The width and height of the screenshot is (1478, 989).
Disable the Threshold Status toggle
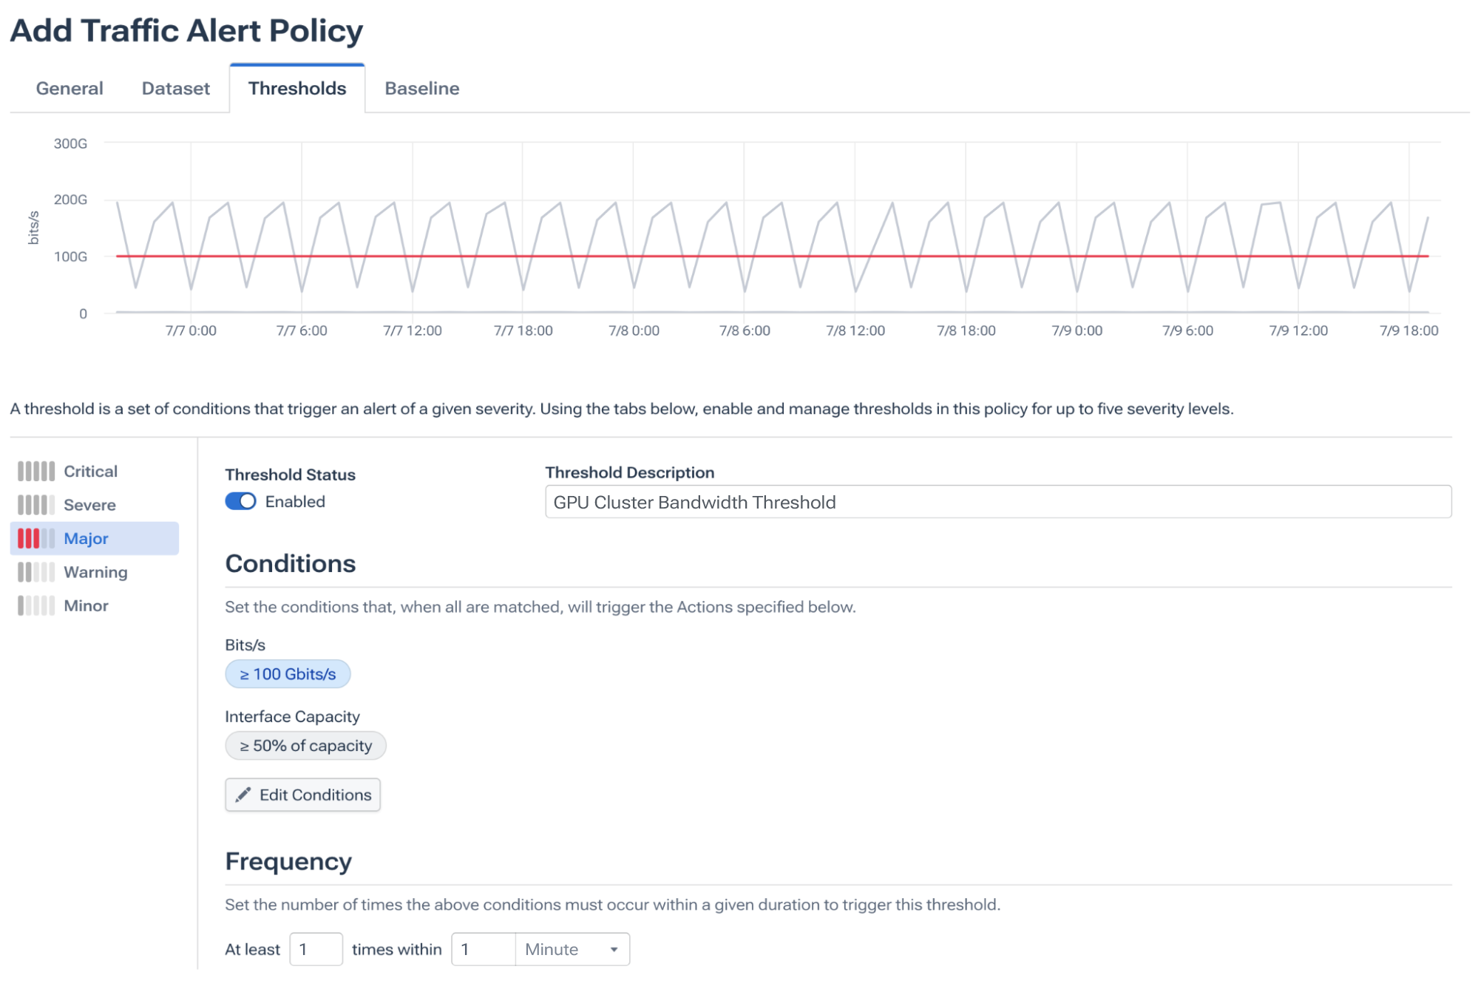(240, 502)
